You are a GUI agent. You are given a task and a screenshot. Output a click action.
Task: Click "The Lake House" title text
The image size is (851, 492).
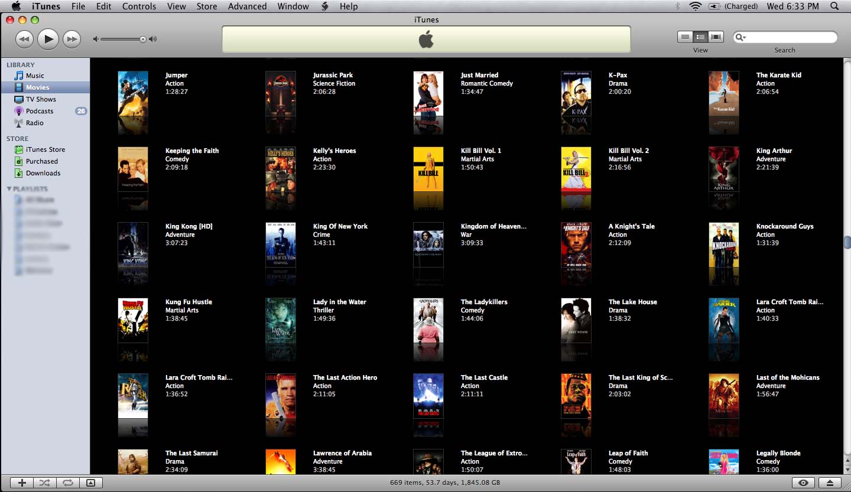tap(633, 302)
